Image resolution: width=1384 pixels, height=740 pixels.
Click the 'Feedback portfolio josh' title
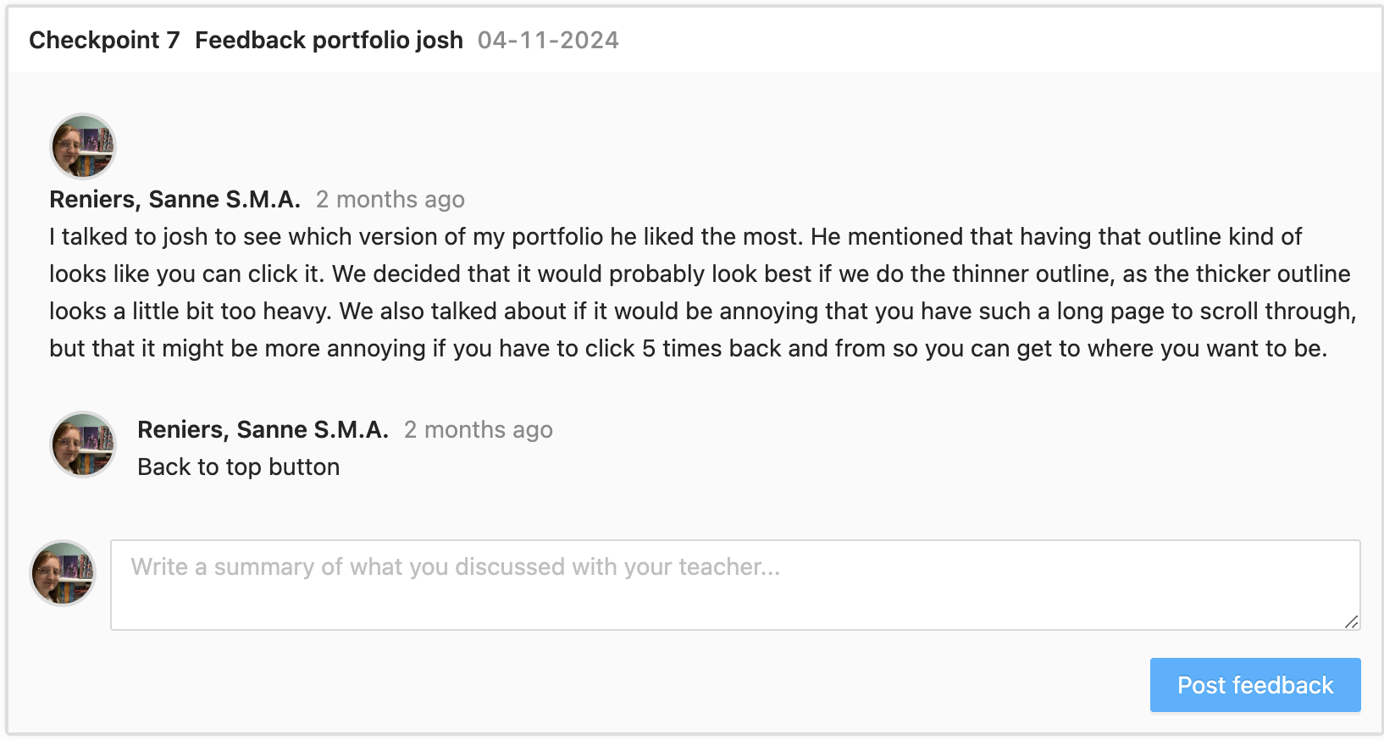329,40
